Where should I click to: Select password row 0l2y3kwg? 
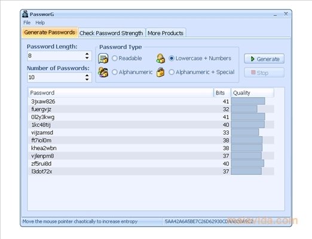(151, 117)
